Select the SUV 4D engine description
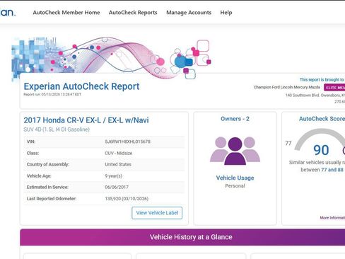 (x=57, y=129)
